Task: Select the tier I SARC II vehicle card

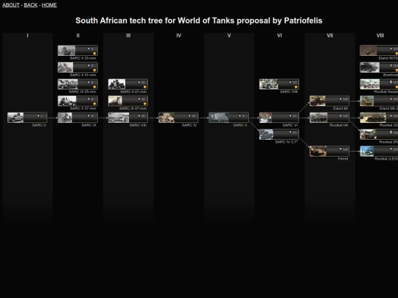Action: [x=27, y=118]
